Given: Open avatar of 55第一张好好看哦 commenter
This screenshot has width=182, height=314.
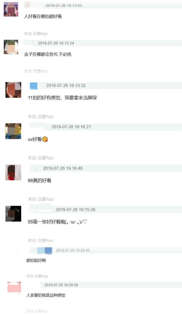Looking at the screenshot, I should [13, 214].
